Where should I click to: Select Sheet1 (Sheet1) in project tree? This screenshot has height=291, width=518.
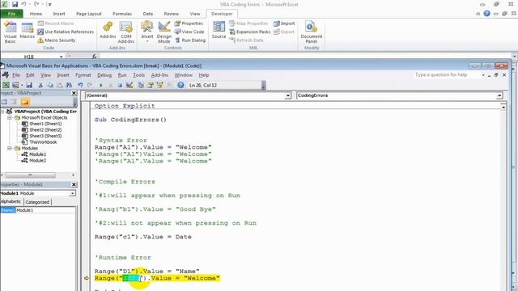[45, 124]
